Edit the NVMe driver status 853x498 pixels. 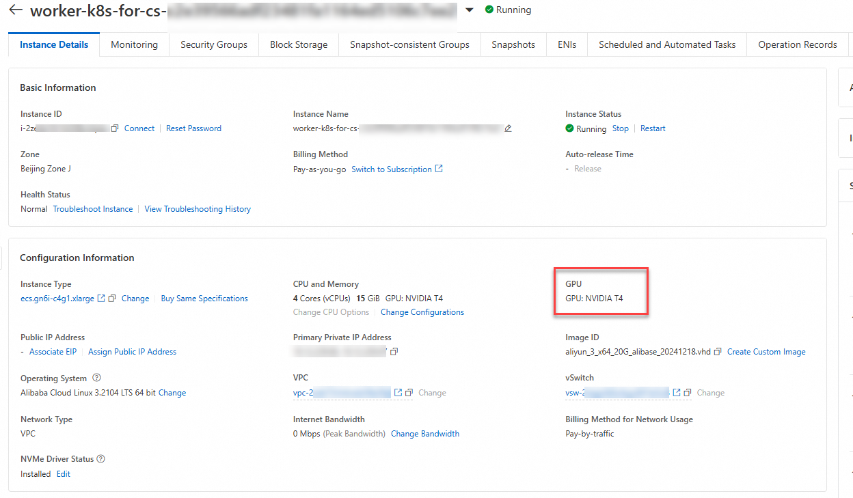click(x=64, y=474)
